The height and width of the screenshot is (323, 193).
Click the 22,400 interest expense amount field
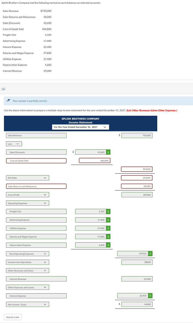(133, 296)
